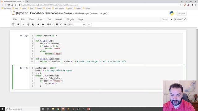The height and width of the screenshot is (111, 198).
Task: Open the Online Education bookmark folder
Action: [58, 8]
